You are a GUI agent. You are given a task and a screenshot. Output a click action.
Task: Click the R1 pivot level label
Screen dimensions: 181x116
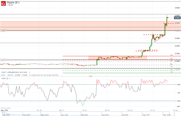coord(171,61)
